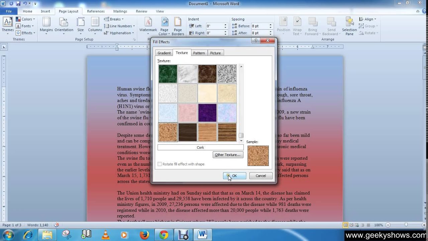Switch to the Home ribbon tab

(x=27, y=11)
